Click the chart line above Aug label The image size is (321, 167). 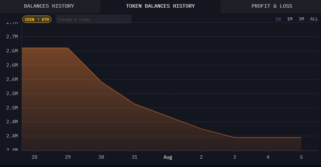(x=168, y=117)
